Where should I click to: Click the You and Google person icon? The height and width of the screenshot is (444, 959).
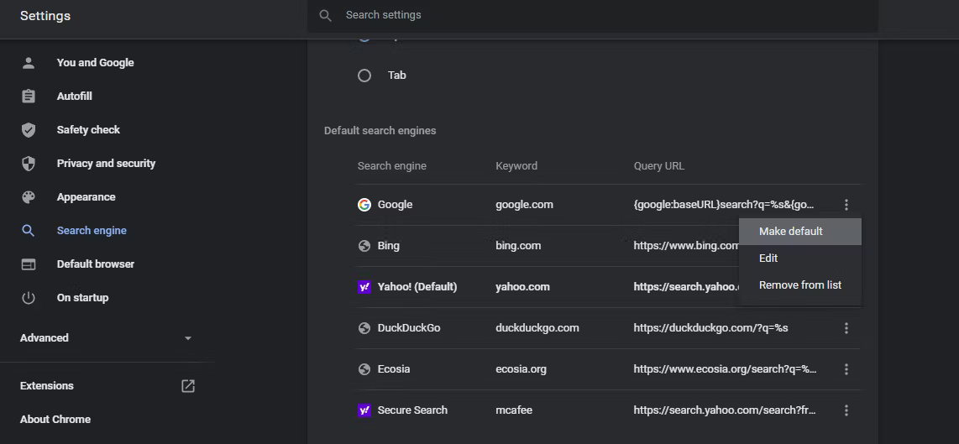pyautogui.click(x=29, y=63)
